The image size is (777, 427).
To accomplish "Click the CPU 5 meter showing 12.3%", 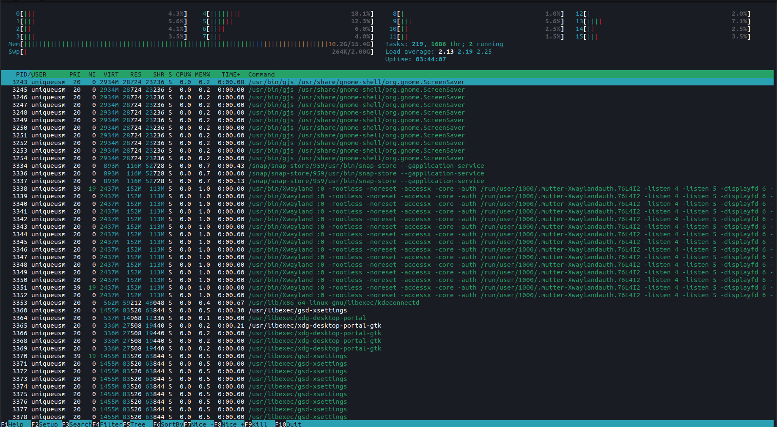I will (x=288, y=21).
